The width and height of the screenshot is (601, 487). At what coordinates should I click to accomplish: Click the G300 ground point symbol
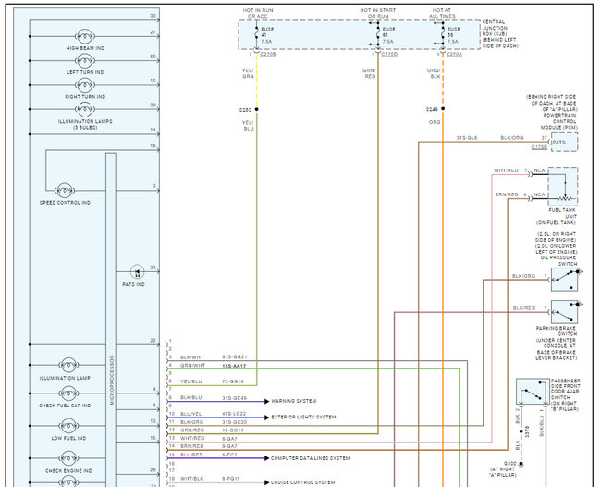click(521, 465)
